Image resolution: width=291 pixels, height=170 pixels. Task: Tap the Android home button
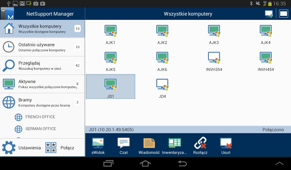coord(145,163)
